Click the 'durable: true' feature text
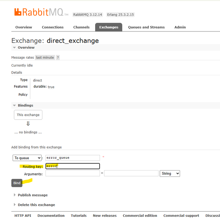 pyautogui.click(x=44, y=87)
